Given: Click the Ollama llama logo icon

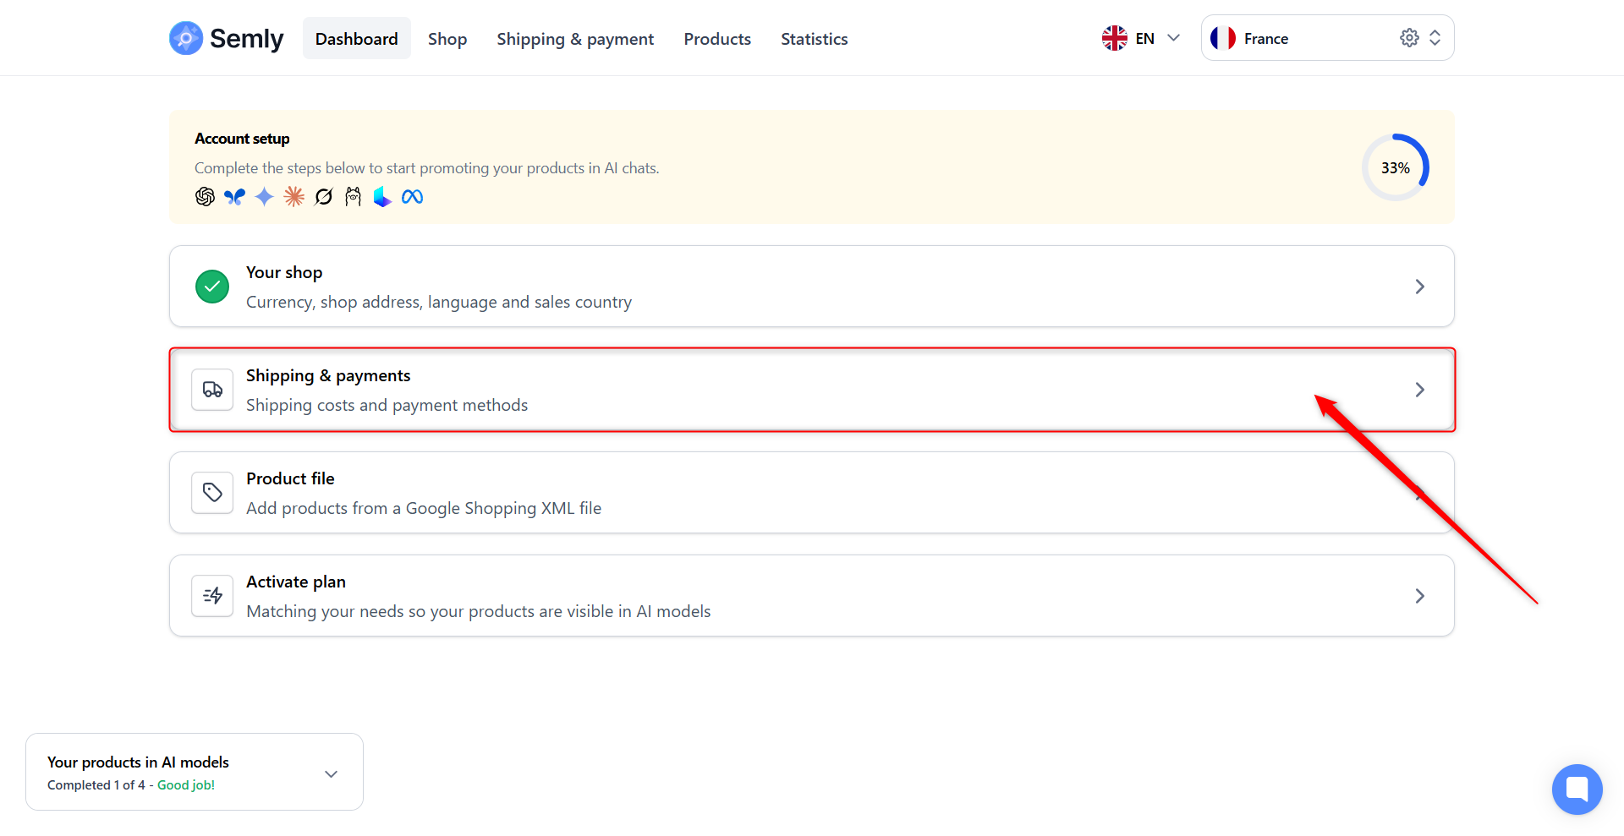Looking at the screenshot, I should coord(353,197).
